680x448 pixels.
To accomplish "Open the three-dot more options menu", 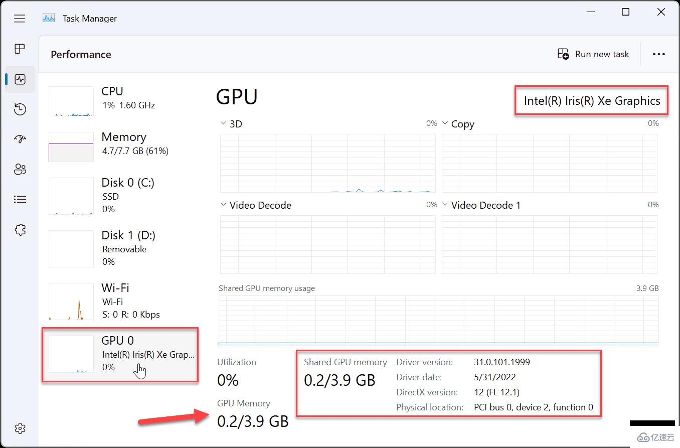I will pos(658,54).
